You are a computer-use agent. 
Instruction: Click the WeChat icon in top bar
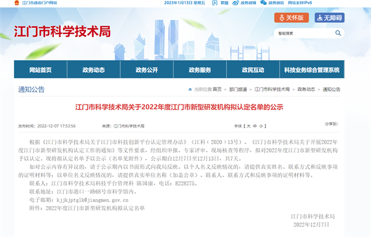pyautogui.click(x=263, y=2)
